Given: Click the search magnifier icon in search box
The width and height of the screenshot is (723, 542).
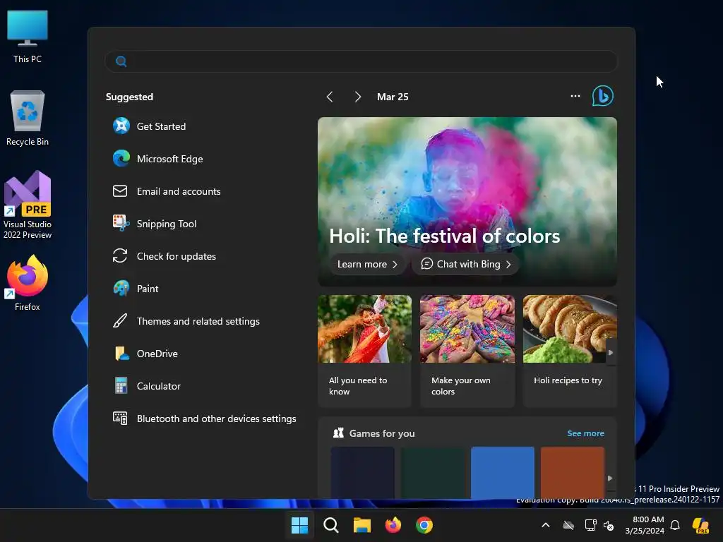Looking at the screenshot, I should click(121, 61).
